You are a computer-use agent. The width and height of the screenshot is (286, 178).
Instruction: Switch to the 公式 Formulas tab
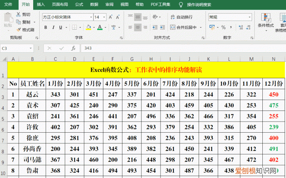(79, 4)
